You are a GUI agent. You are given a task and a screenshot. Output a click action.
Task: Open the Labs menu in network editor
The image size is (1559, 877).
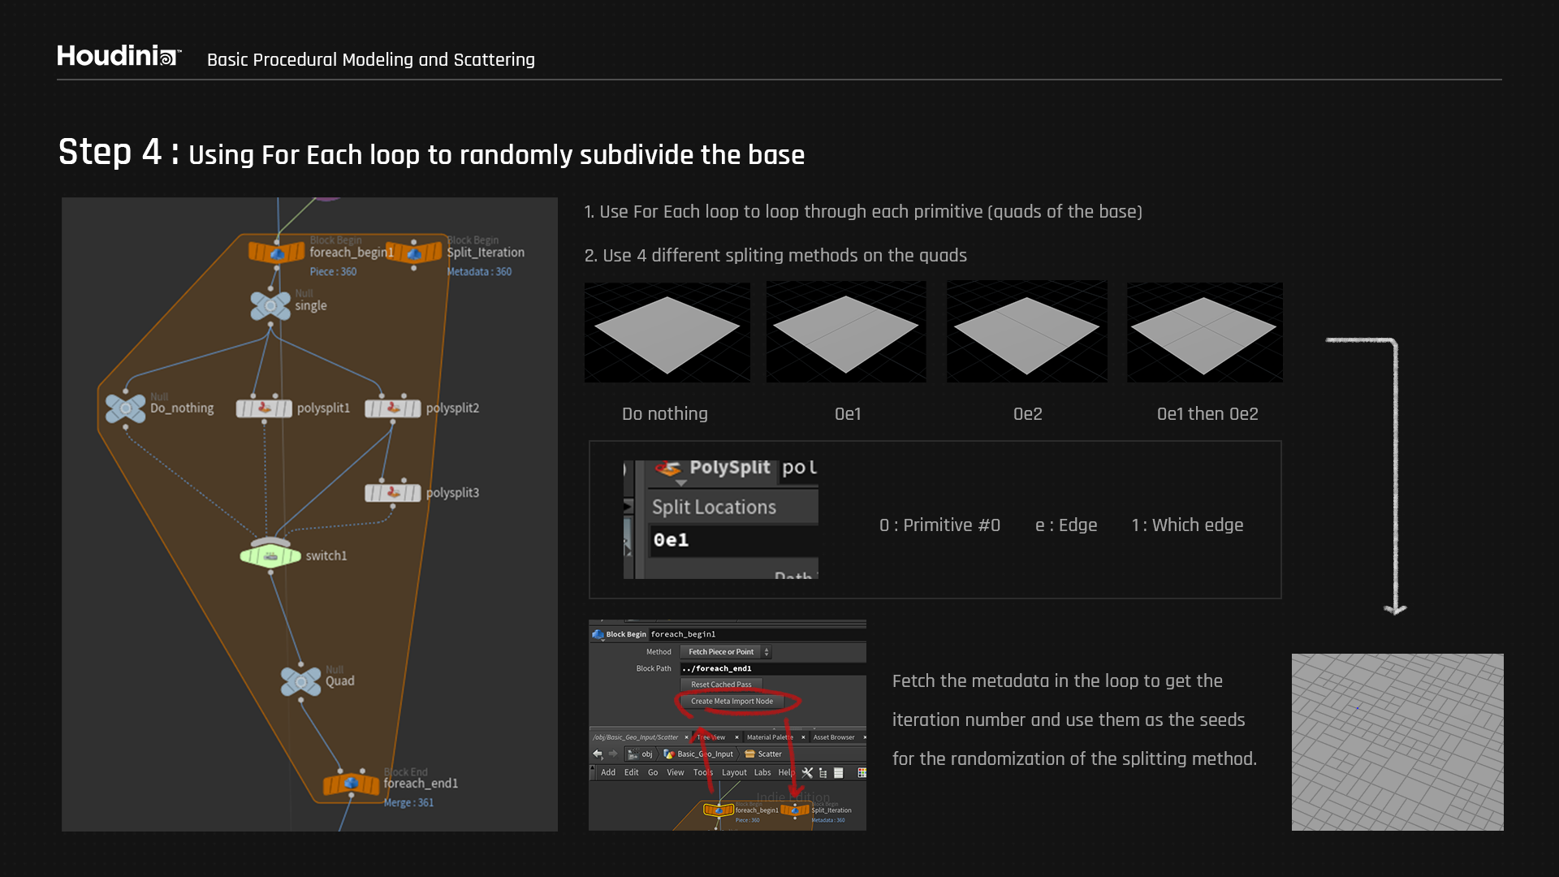pyautogui.click(x=762, y=772)
